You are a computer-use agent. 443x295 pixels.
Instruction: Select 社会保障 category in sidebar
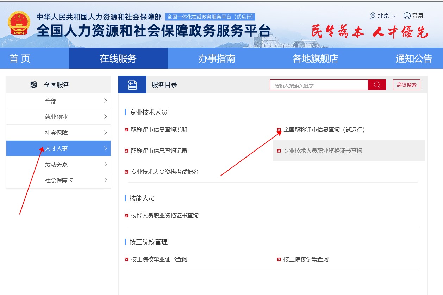coord(58,133)
